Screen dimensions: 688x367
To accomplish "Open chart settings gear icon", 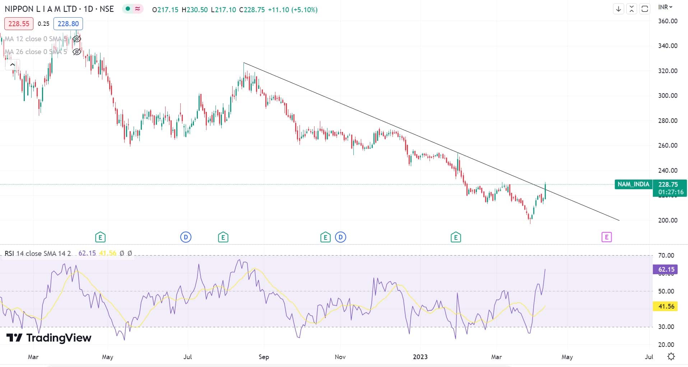I will click(671, 357).
